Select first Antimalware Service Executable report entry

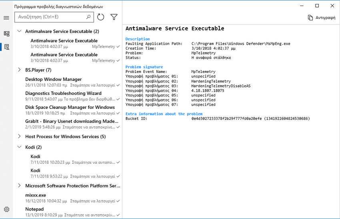75,43
